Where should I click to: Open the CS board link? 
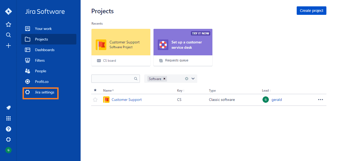tap(110, 61)
